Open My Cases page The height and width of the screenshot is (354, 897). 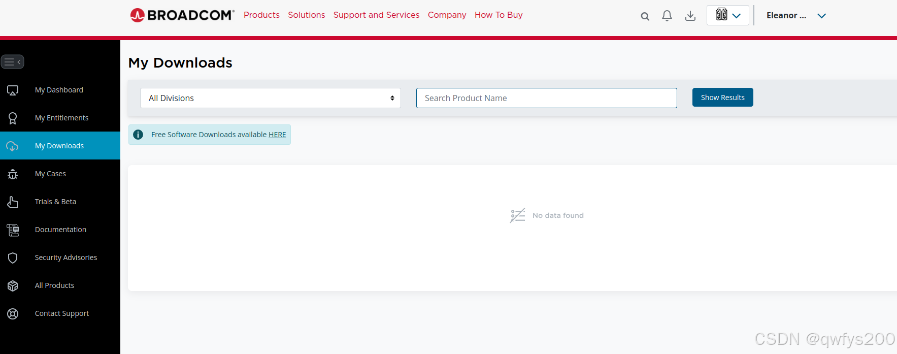(60, 174)
